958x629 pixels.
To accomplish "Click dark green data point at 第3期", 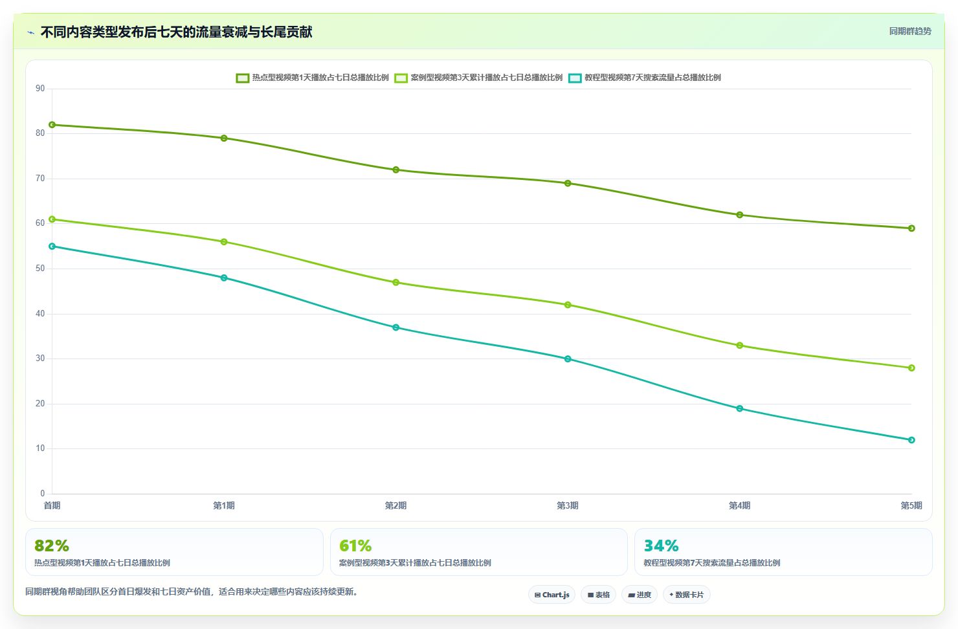I will click(568, 183).
